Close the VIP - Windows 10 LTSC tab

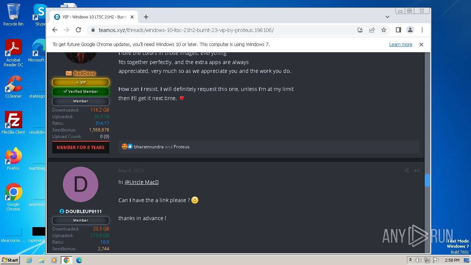coord(132,17)
